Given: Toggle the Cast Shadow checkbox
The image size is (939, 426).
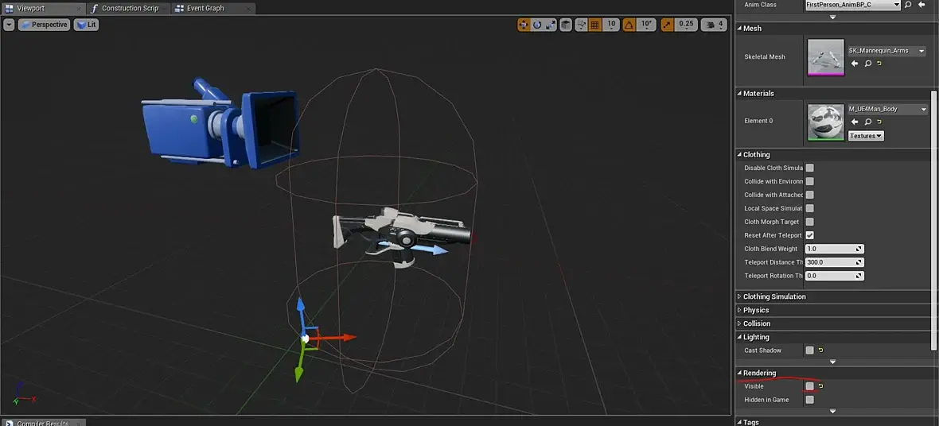Looking at the screenshot, I should [x=809, y=350].
